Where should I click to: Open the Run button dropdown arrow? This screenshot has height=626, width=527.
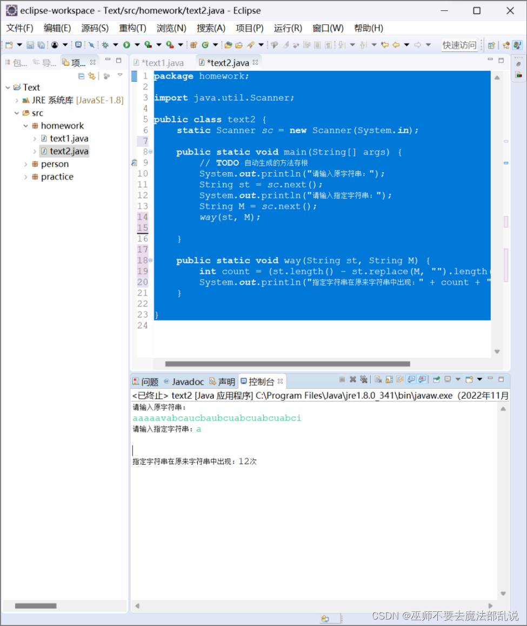point(137,45)
